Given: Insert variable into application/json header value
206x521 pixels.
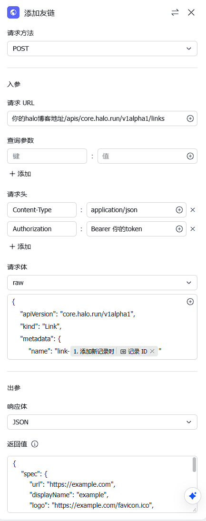Looking at the screenshot, I should click(x=179, y=210).
